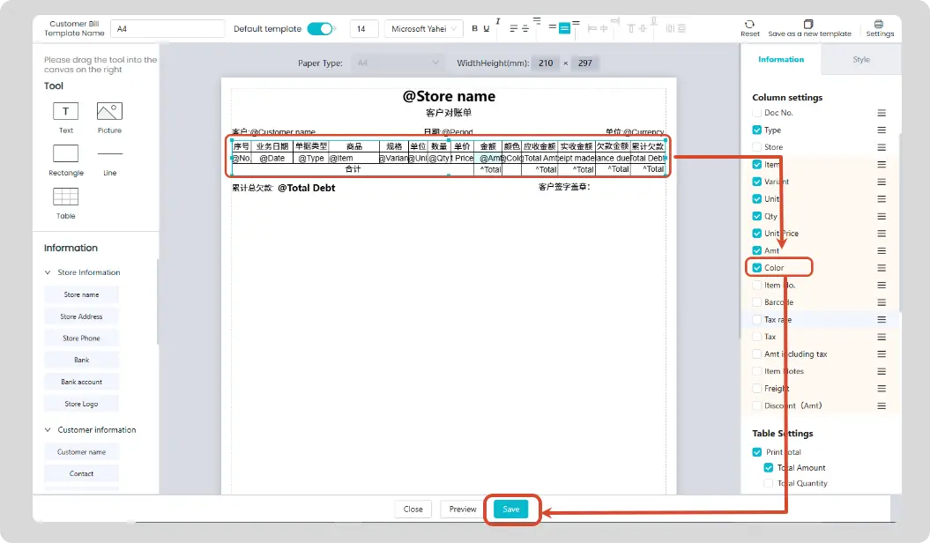Uncheck the Color column checkbox
Image resolution: width=930 pixels, height=543 pixels.
[757, 268]
